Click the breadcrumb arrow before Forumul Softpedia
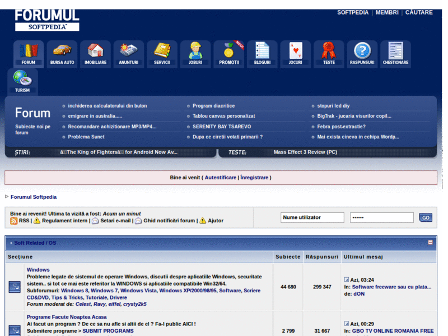Image resolution: width=448 pixels, height=336 pixels. click(x=7, y=197)
